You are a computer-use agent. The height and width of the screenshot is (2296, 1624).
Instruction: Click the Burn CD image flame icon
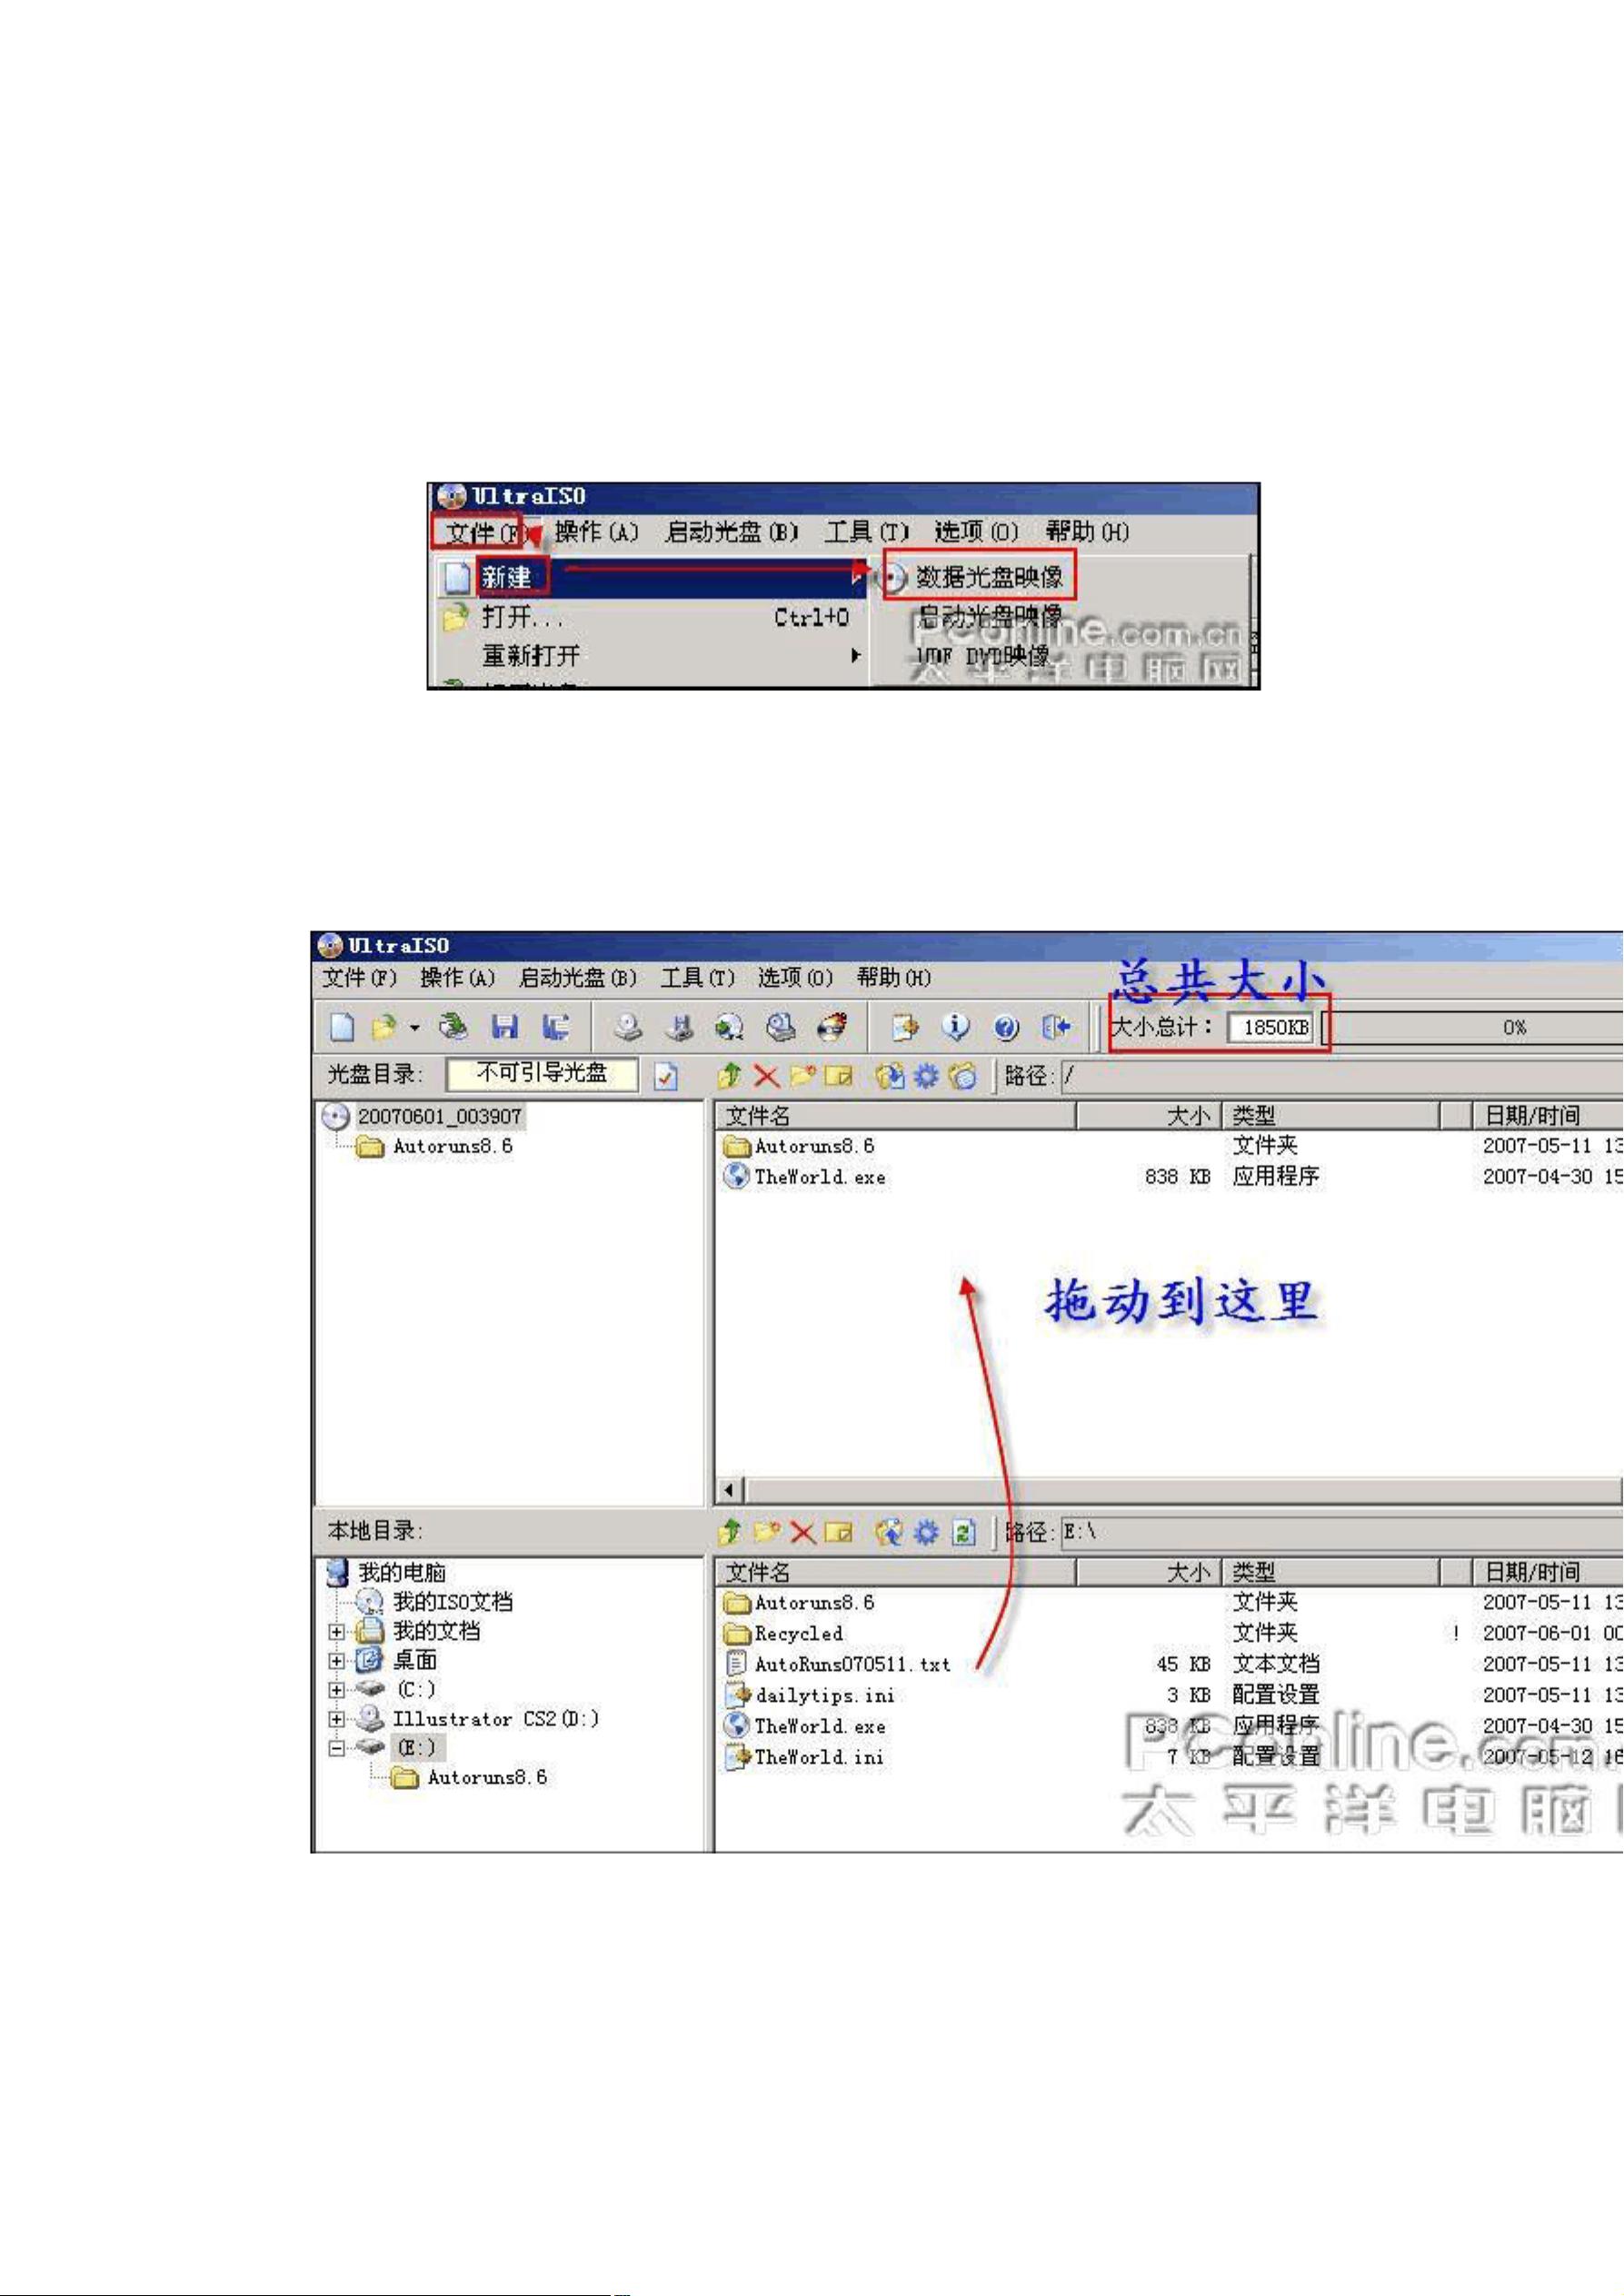[x=832, y=1027]
